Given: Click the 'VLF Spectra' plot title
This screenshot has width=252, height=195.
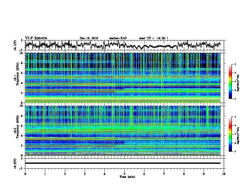Looking at the screenshot, I should tap(36, 38).
